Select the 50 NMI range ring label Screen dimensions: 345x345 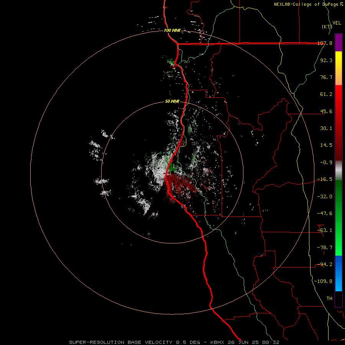[x=172, y=101]
